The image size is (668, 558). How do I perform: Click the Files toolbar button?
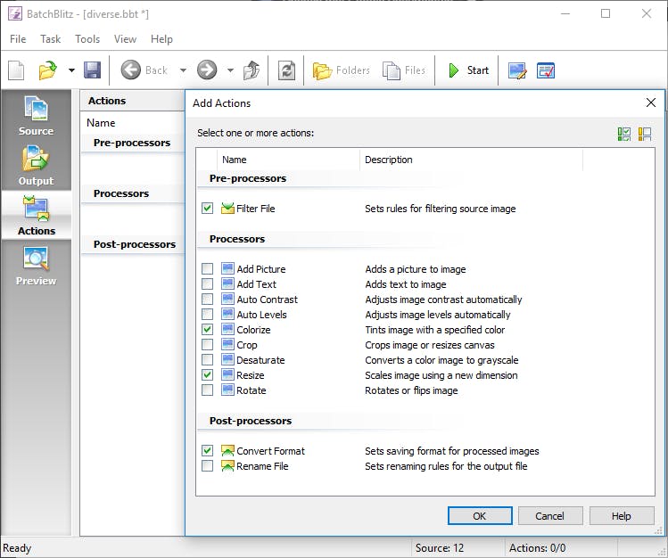(404, 70)
